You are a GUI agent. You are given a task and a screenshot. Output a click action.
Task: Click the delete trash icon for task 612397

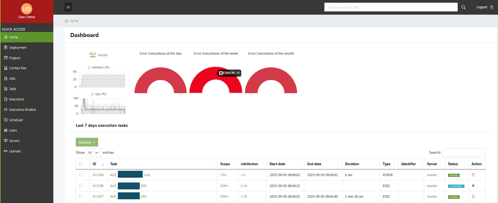pos(473,197)
